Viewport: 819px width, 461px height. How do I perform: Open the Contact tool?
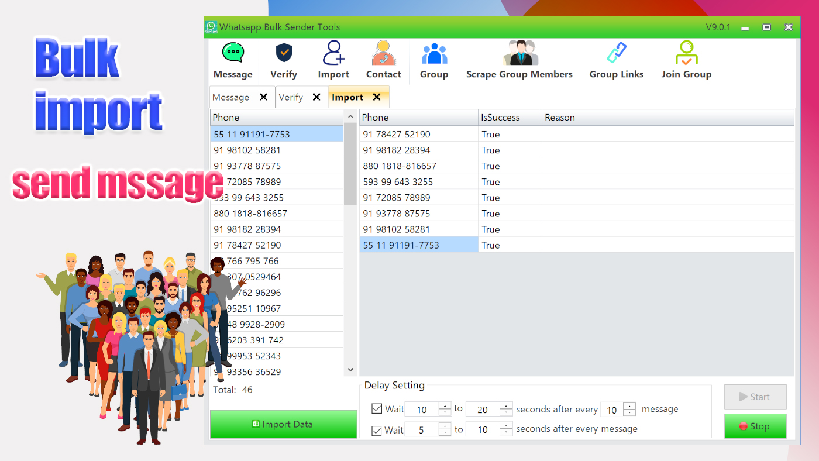[383, 60]
